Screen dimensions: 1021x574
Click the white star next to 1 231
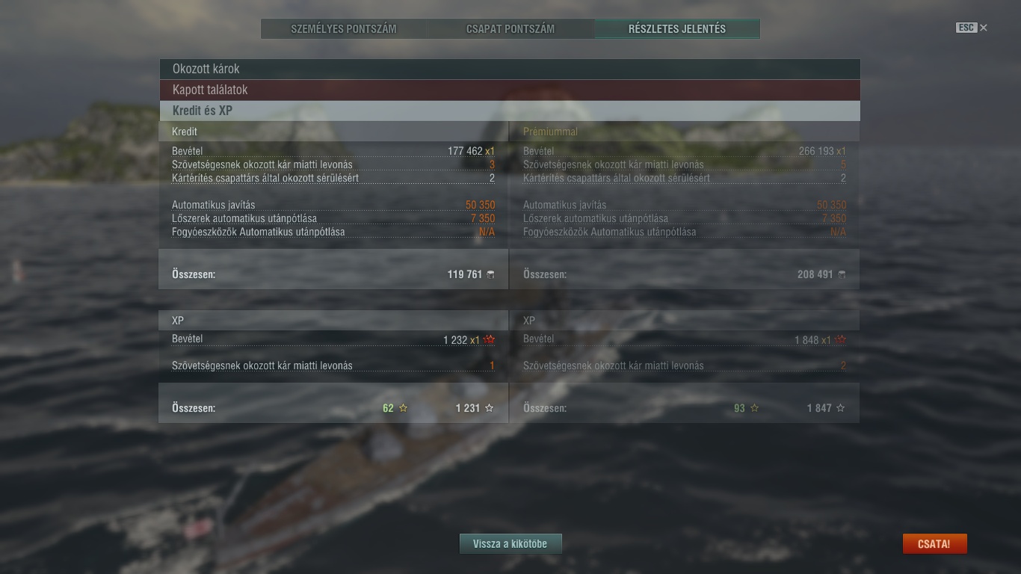(490, 408)
